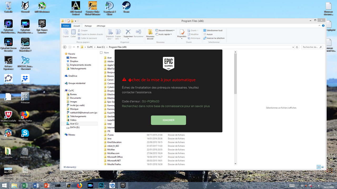This screenshot has width=337, height=189.
Task: Click the Windows Start button
Action: (4, 185)
